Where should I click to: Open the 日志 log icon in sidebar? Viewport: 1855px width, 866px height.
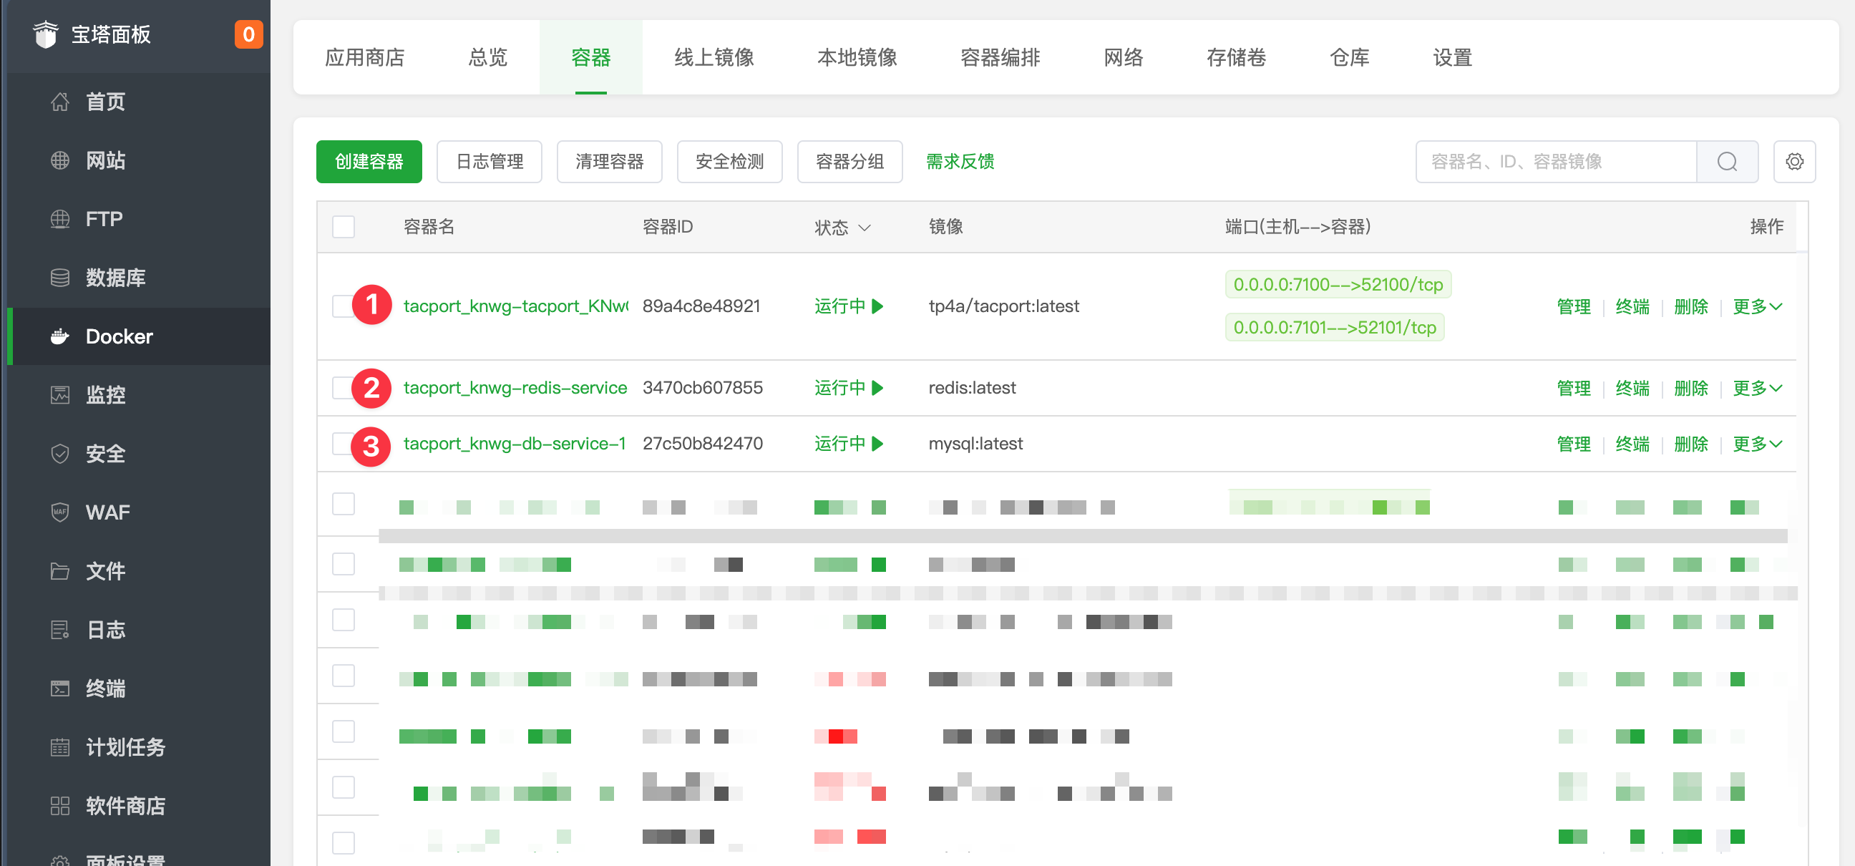click(x=60, y=630)
